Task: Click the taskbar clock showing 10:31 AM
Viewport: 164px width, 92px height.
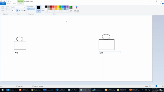Action: pos(155,90)
